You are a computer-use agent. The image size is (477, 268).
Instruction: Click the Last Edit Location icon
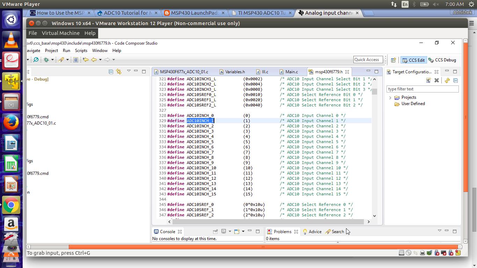point(86,60)
